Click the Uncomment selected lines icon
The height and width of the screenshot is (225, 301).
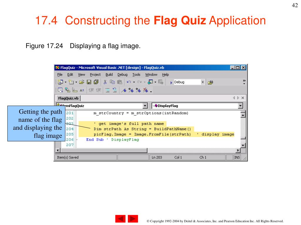115,90
